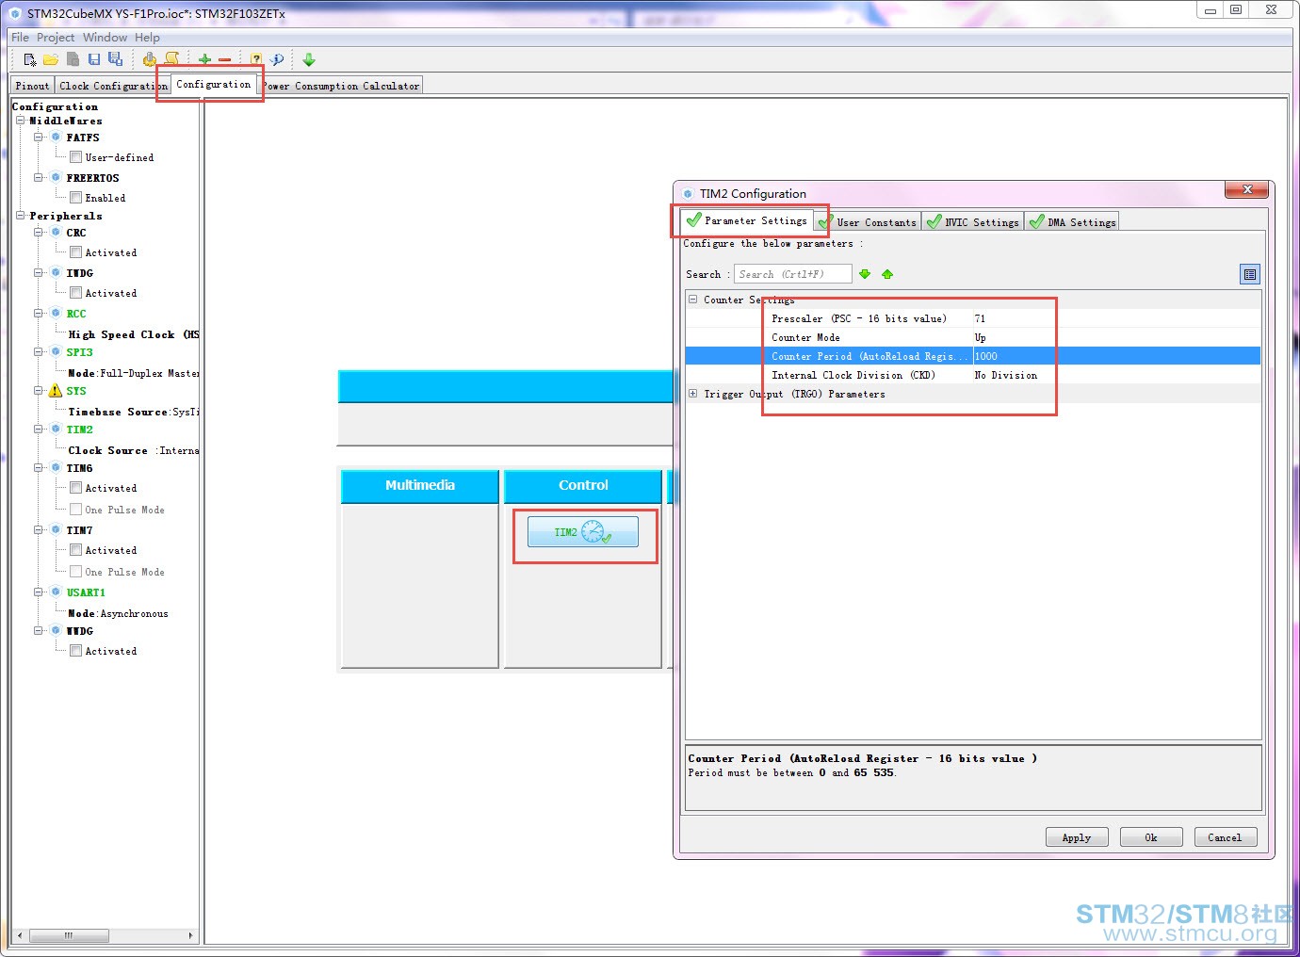Screen dimensions: 1300x957
Task: Click the green download arrow toolbar icon
Action: point(309,59)
